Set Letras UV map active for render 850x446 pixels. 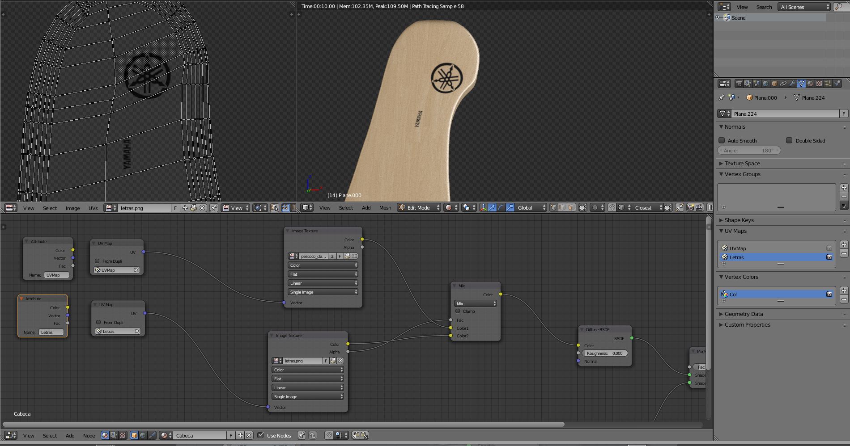(x=829, y=257)
